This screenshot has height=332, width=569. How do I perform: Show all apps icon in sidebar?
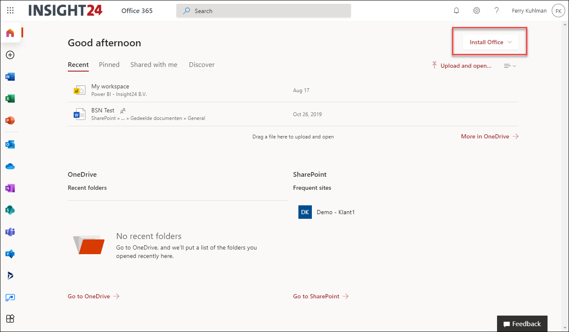click(x=10, y=319)
